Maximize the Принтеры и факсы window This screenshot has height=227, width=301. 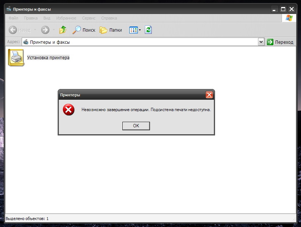click(x=283, y=9)
